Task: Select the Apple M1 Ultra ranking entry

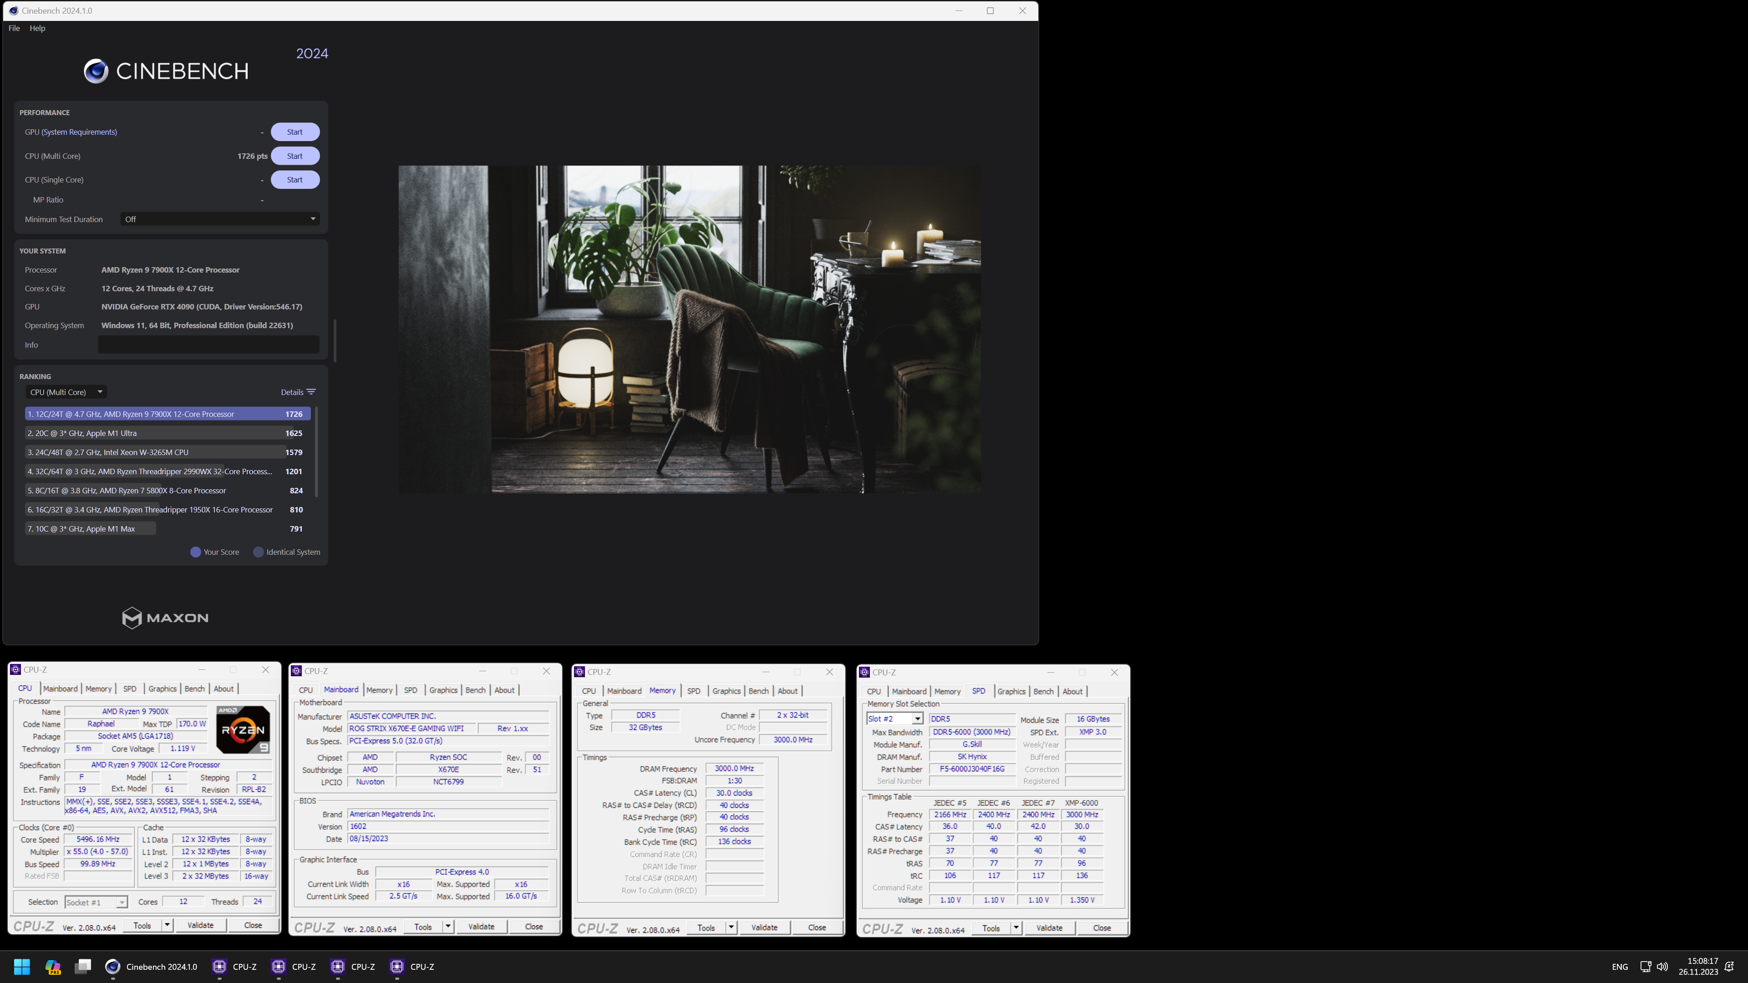Action: (168, 433)
